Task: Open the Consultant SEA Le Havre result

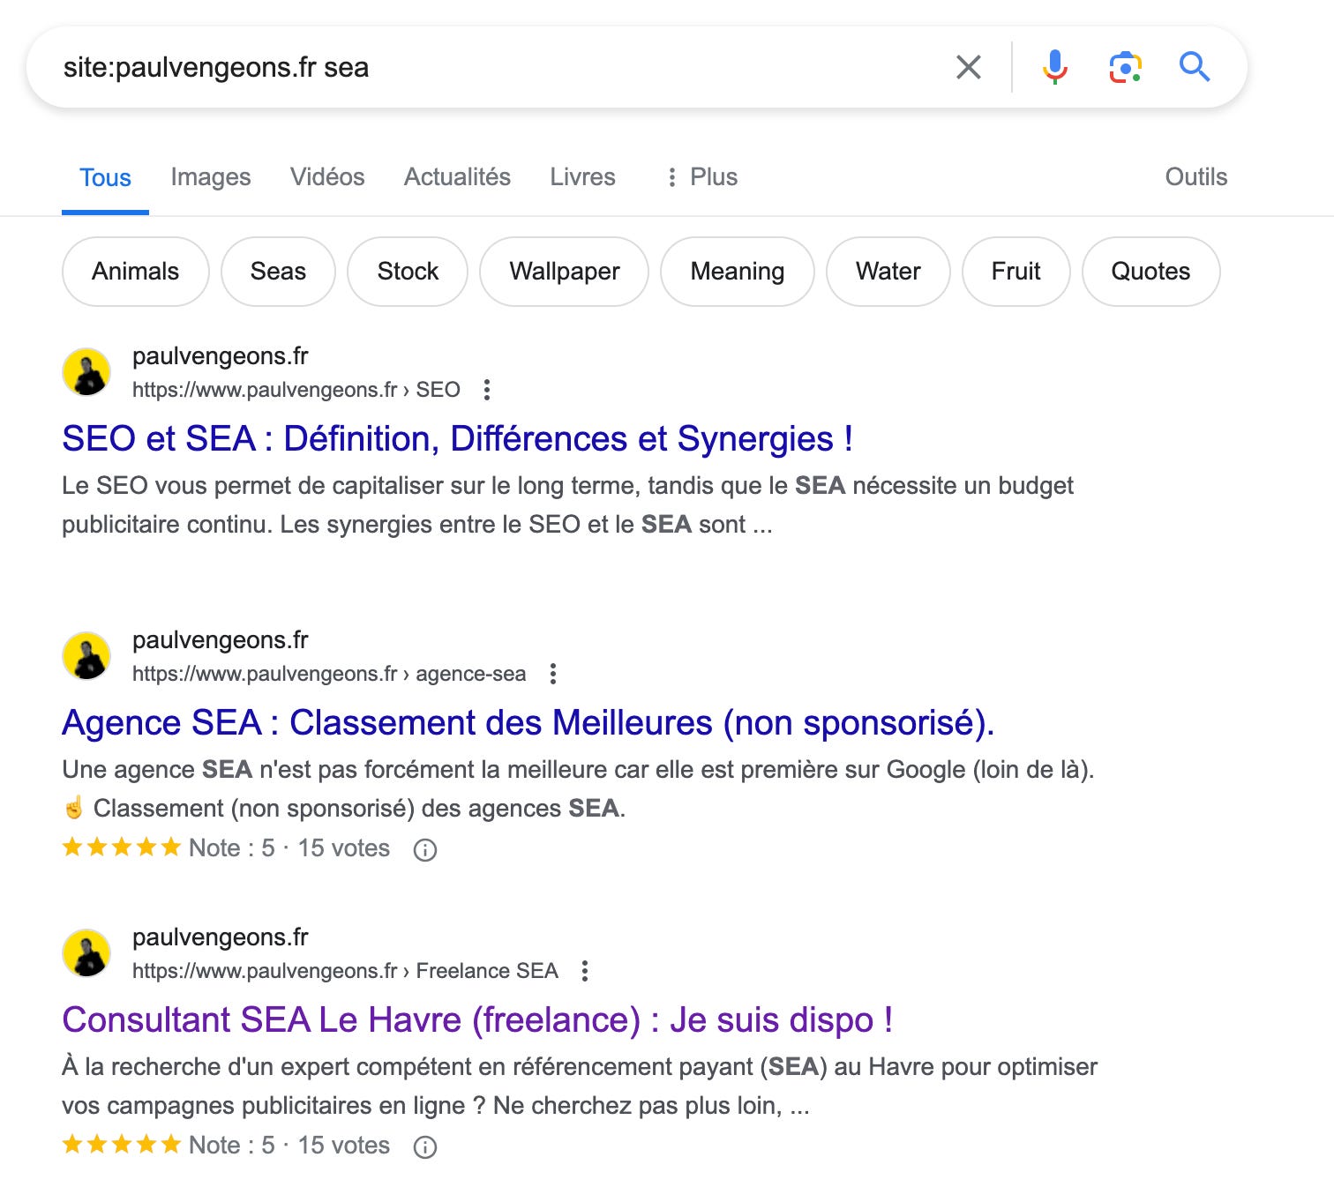Action: point(477,1020)
